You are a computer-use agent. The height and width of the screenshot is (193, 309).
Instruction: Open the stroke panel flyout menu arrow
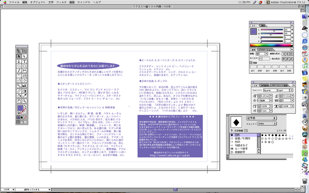292,49
